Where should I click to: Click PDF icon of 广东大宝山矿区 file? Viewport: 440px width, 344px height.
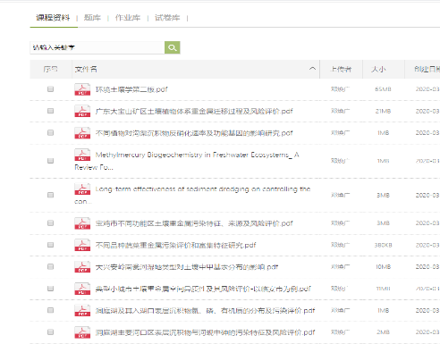pyautogui.click(x=82, y=111)
